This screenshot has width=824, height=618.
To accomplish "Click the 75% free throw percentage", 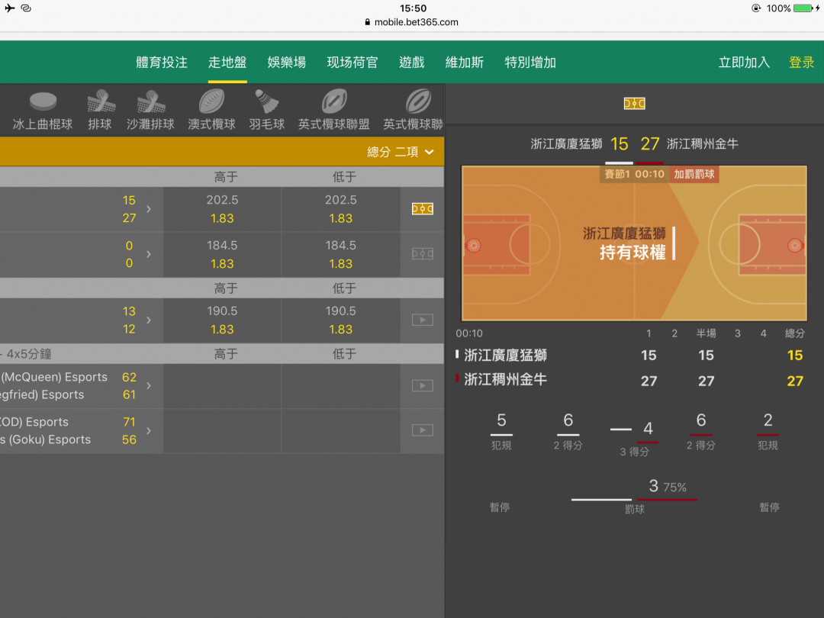I will point(674,487).
